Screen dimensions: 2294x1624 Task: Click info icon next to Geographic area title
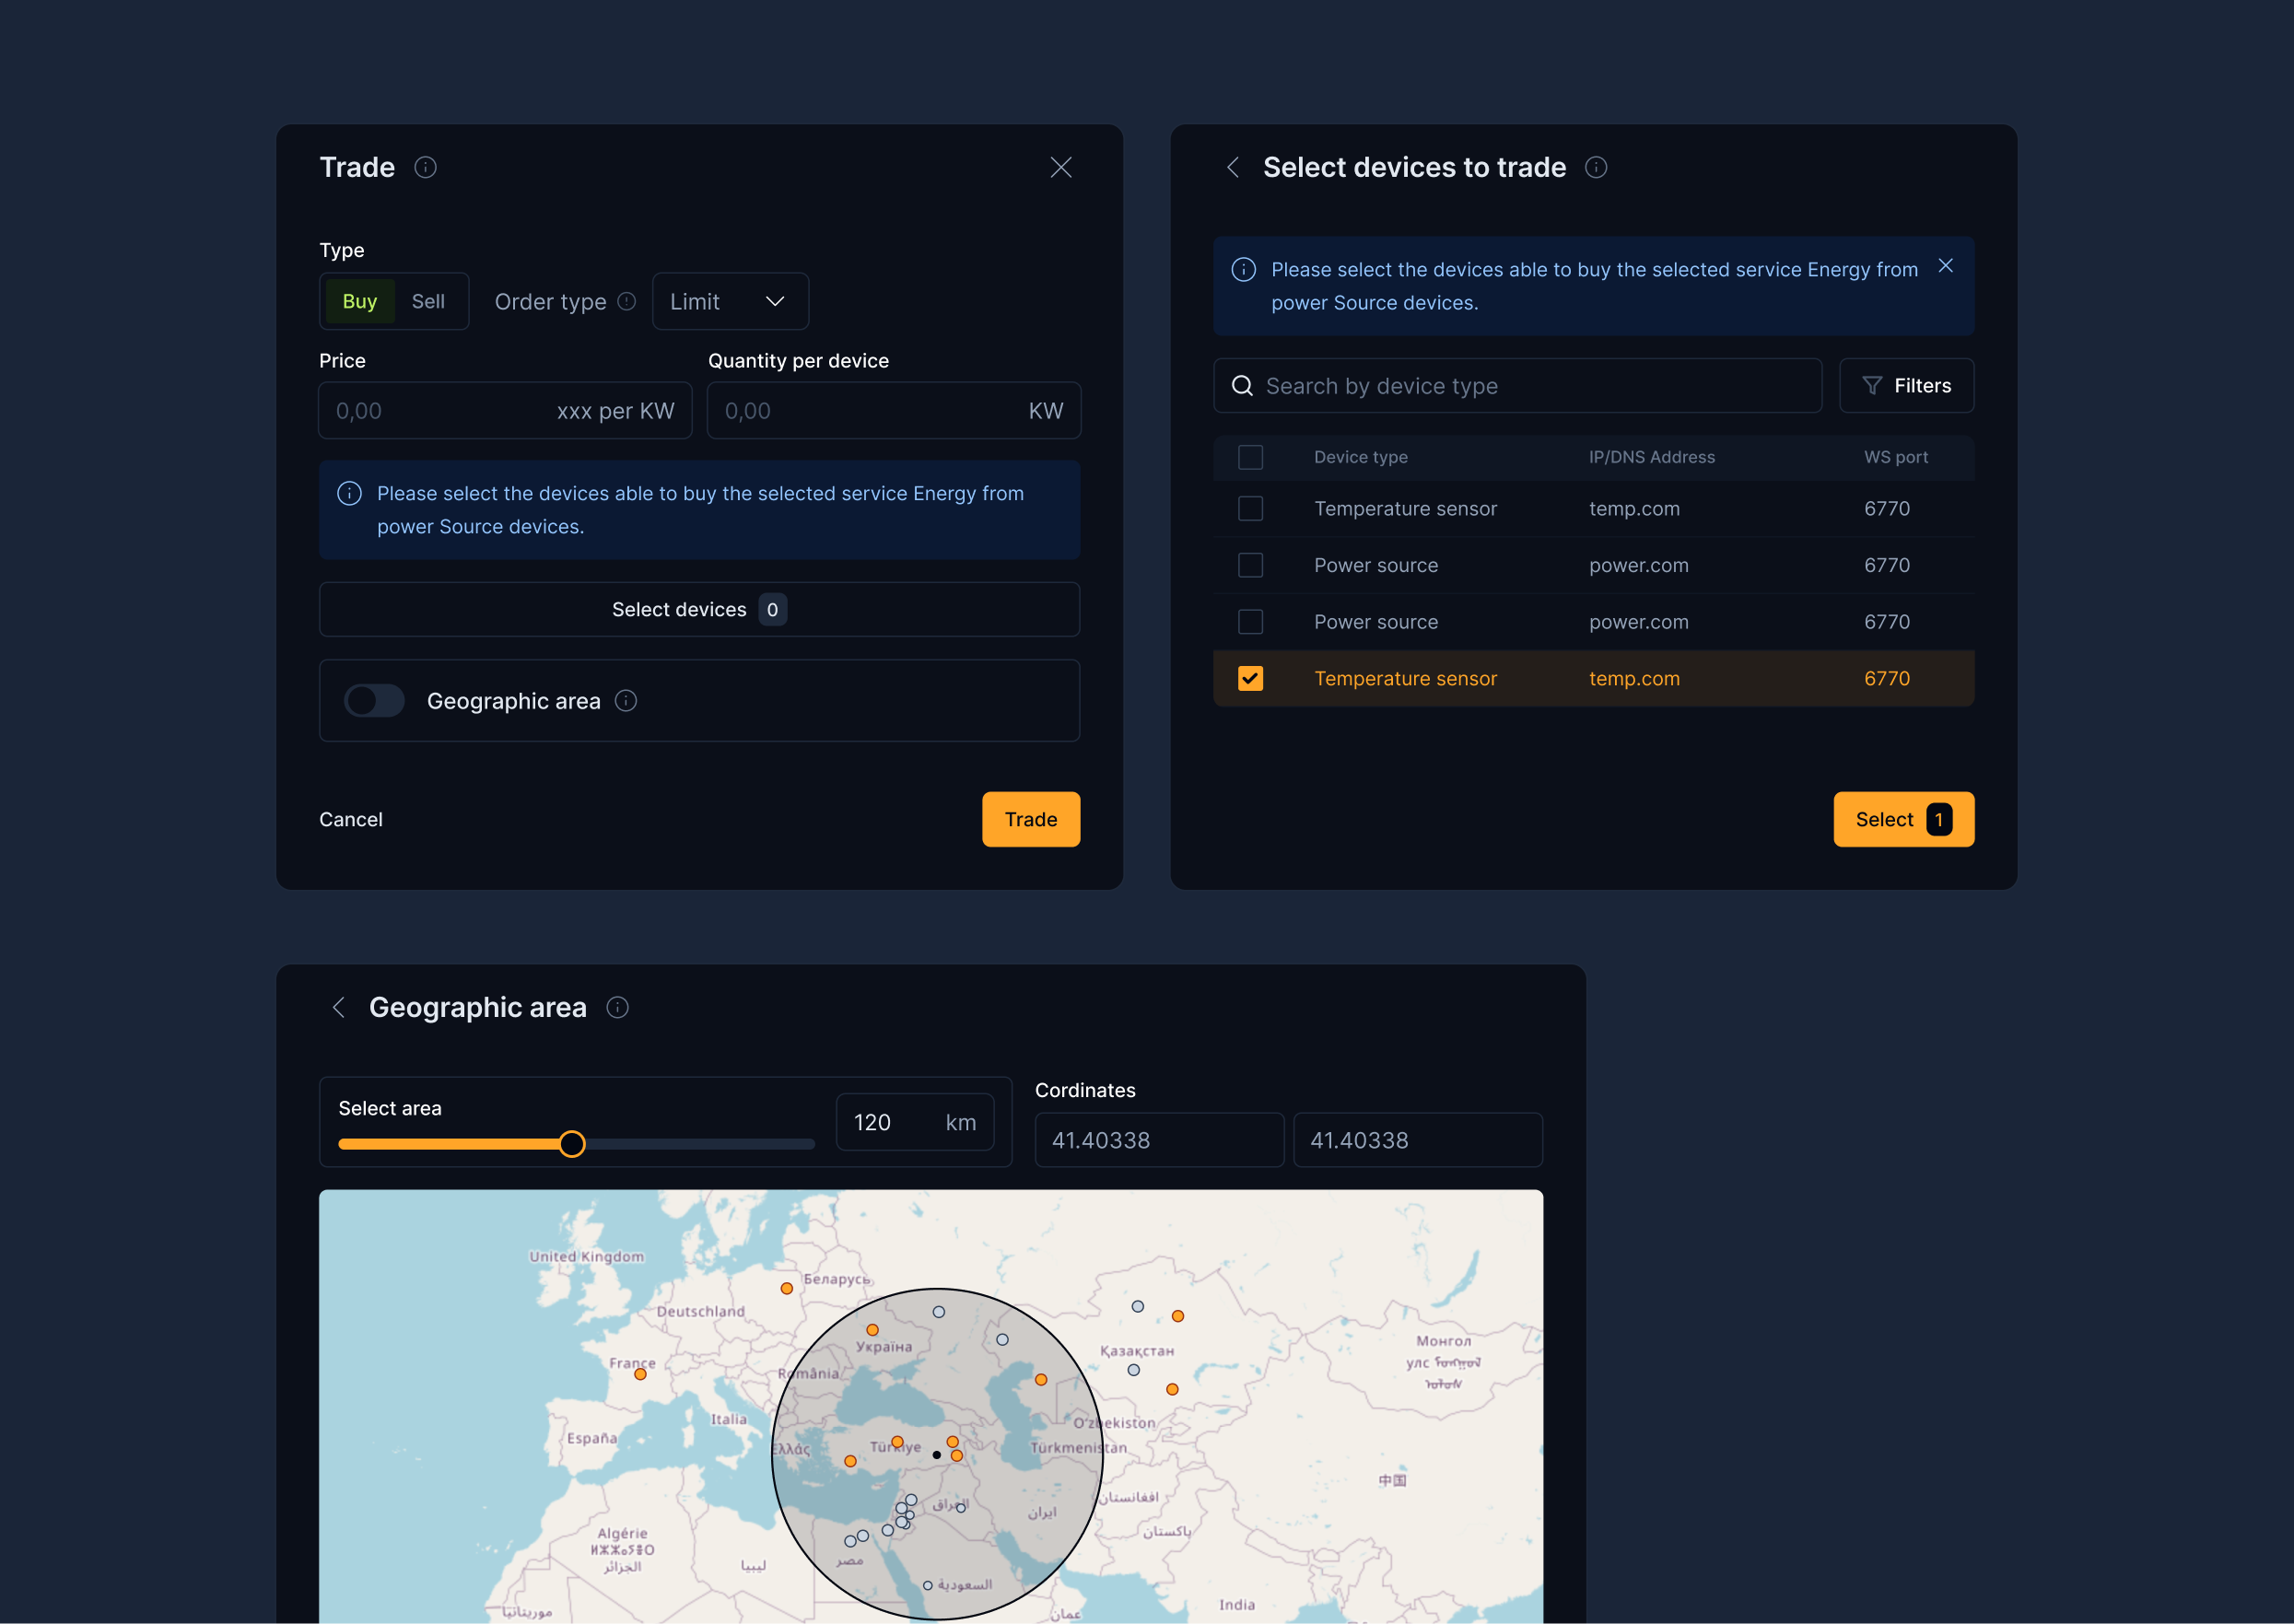click(x=618, y=1007)
